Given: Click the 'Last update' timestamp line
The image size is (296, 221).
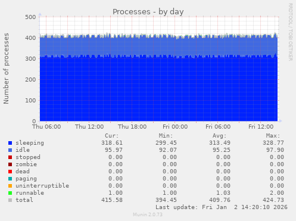Looking at the screenshot, I should pos(222,207).
